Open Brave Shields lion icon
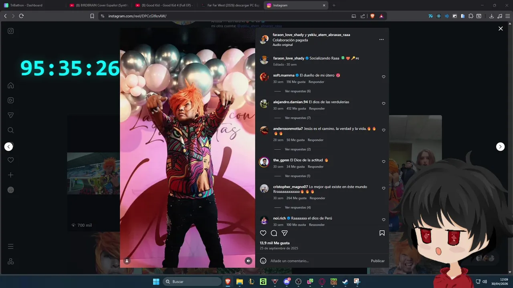Viewport: 513px width, 288px height. click(x=372, y=16)
